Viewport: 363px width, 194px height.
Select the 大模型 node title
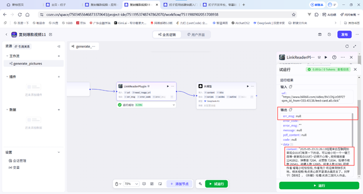tap(208, 86)
